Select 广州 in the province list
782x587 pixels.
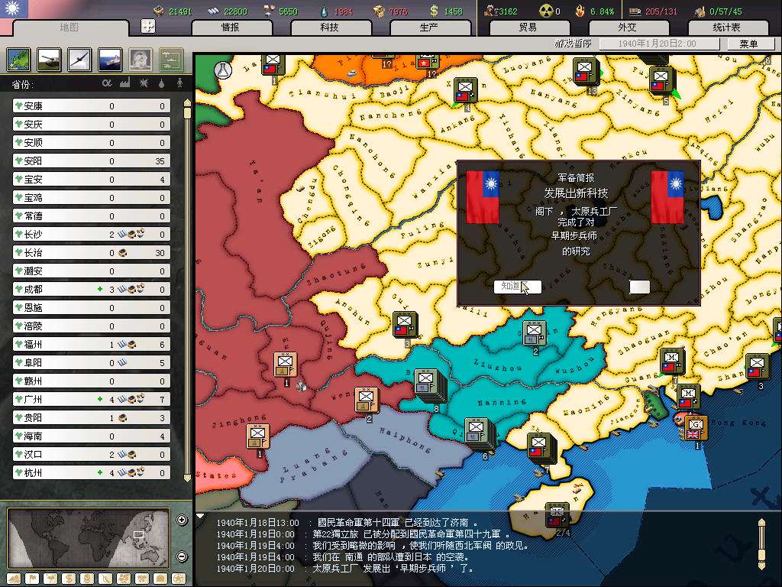[x=92, y=399]
